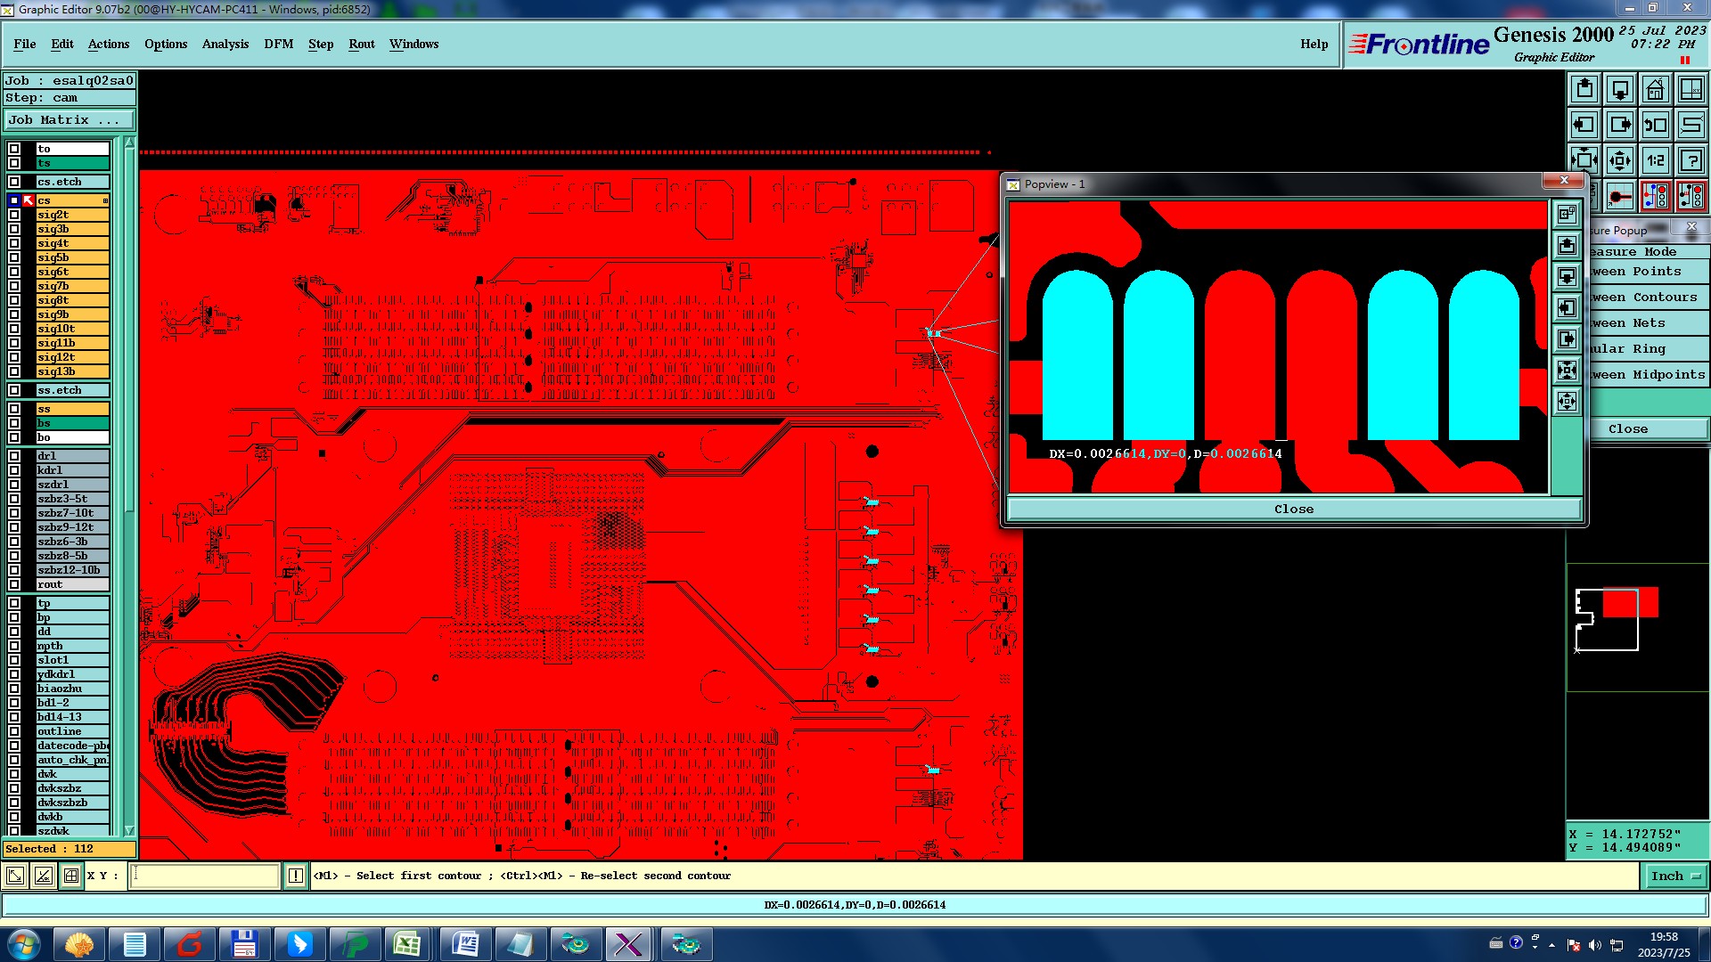Viewport: 1711px width, 962px height.
Task: Select Between Contours measure mode
Action: pos(1647,298)
